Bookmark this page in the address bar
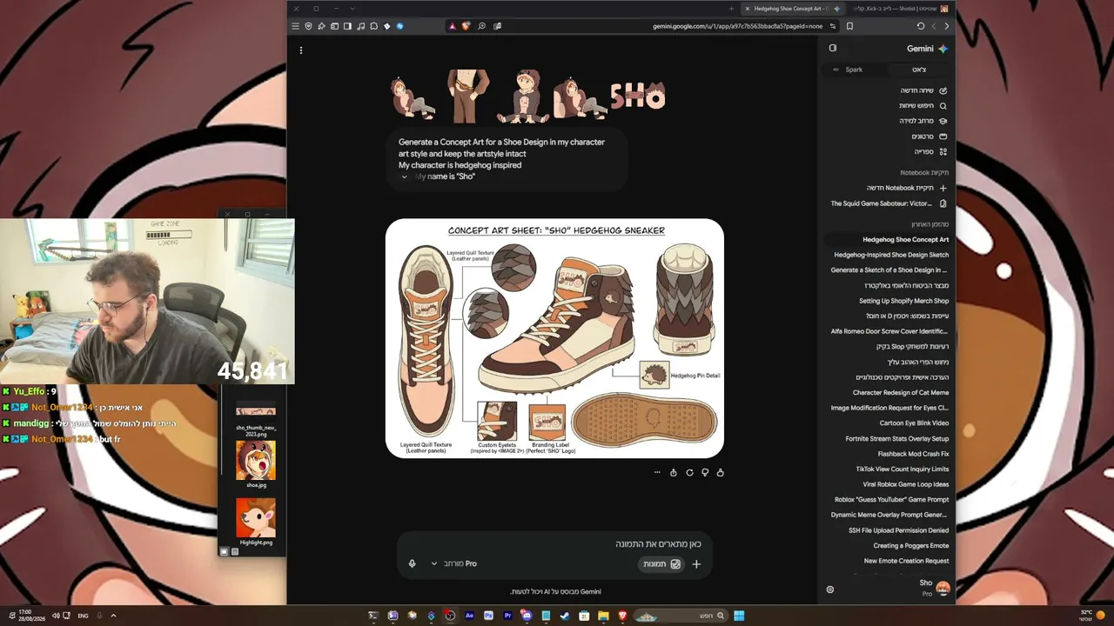The width and height of the screenshot is (1114, 626). tap(849, 26)
